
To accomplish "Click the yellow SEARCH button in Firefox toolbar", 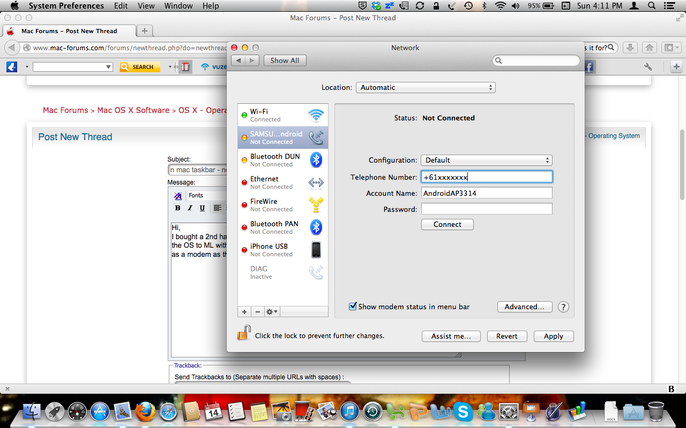I will 139,67.
